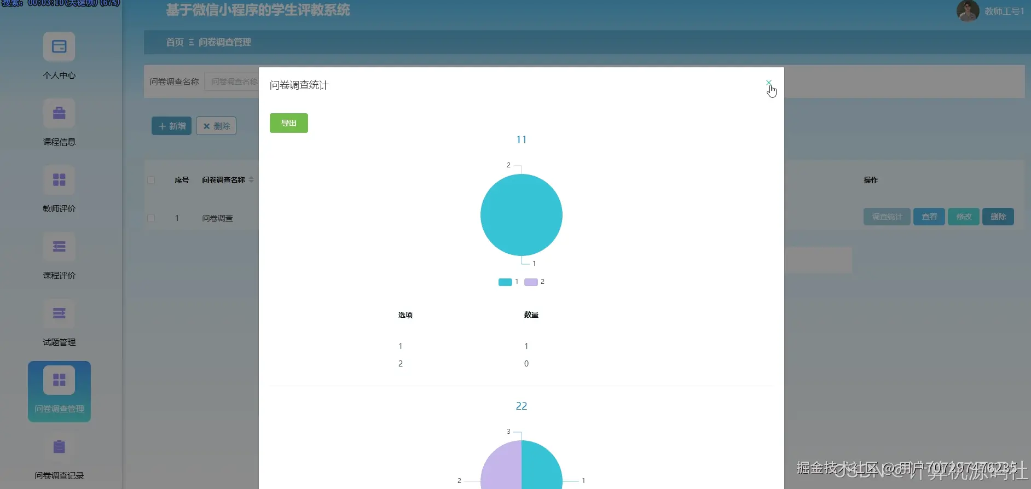1031x489 pixels.
Task: Toggle the select-all checkbox in table header
Action: [x=152, y=180]
